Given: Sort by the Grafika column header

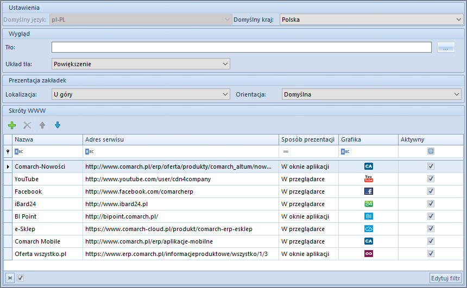Looking at the screenshot, I should pyautogui.click(x=368, y=139).
